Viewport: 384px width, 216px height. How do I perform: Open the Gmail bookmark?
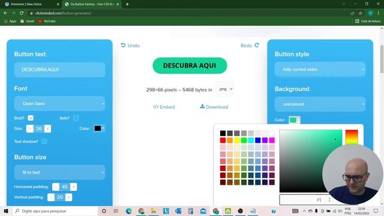[27, 22]
